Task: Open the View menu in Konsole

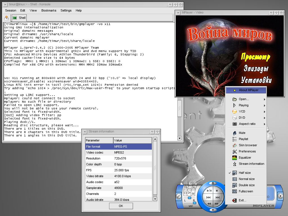Action: click(x=33, y=10)
